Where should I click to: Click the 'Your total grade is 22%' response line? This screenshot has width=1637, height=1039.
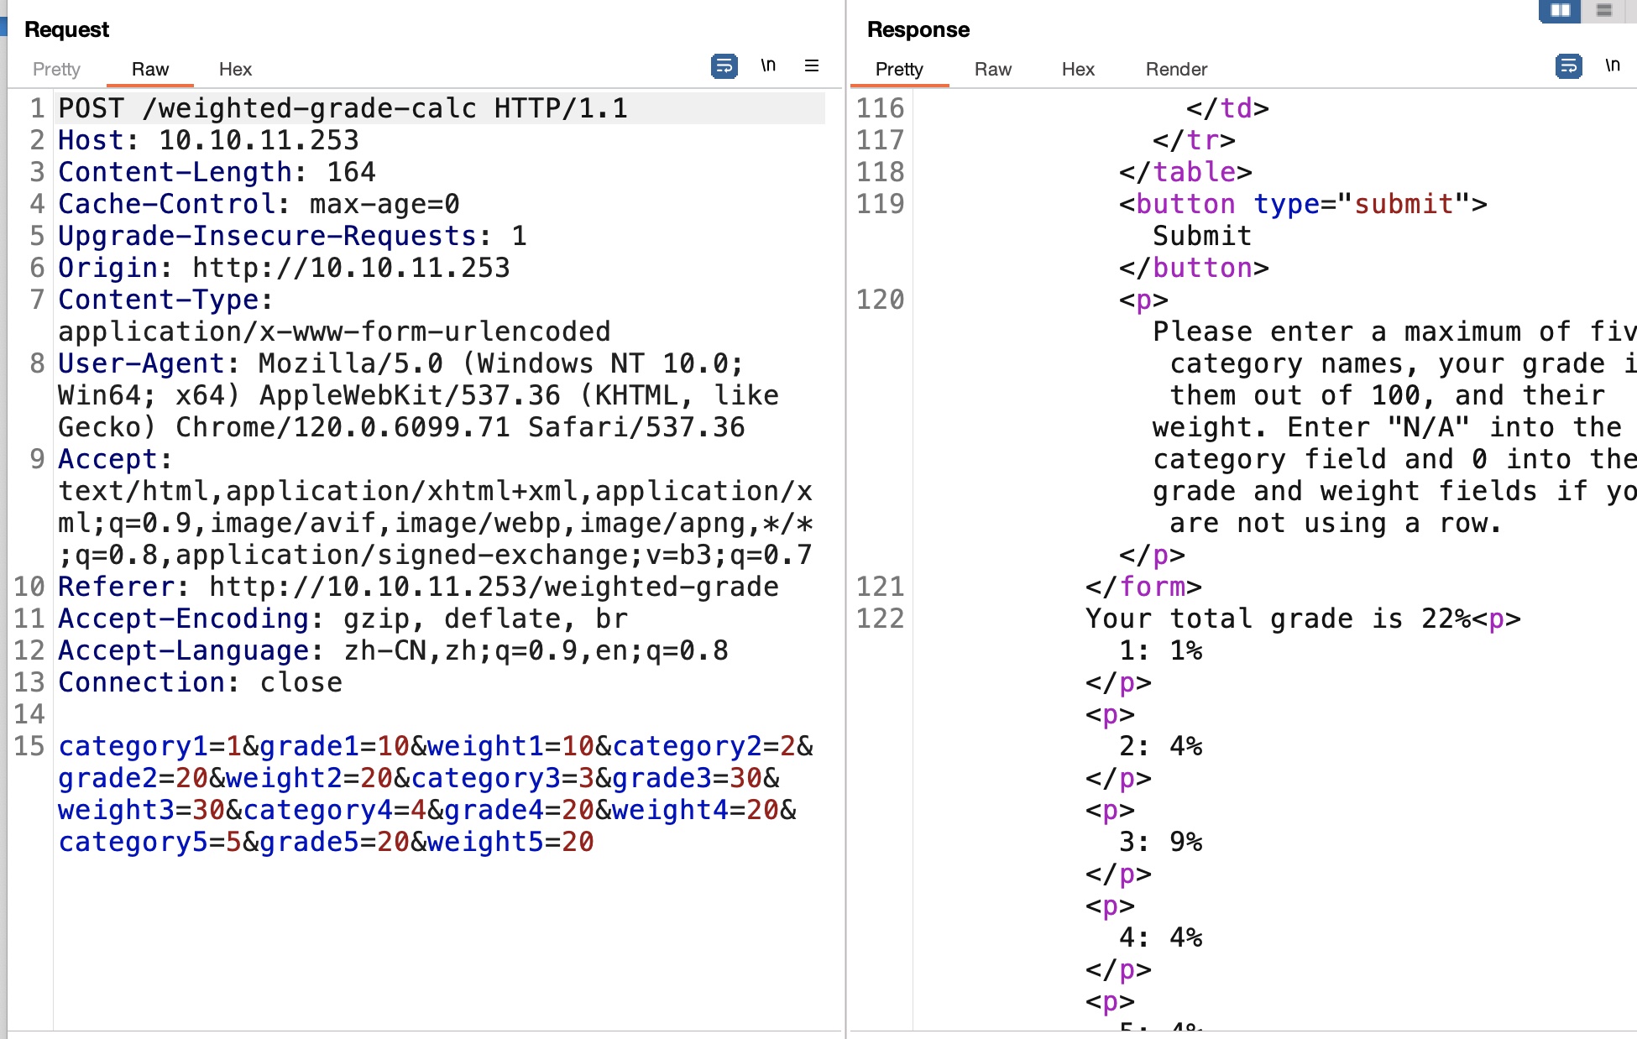coord(1276,619)
